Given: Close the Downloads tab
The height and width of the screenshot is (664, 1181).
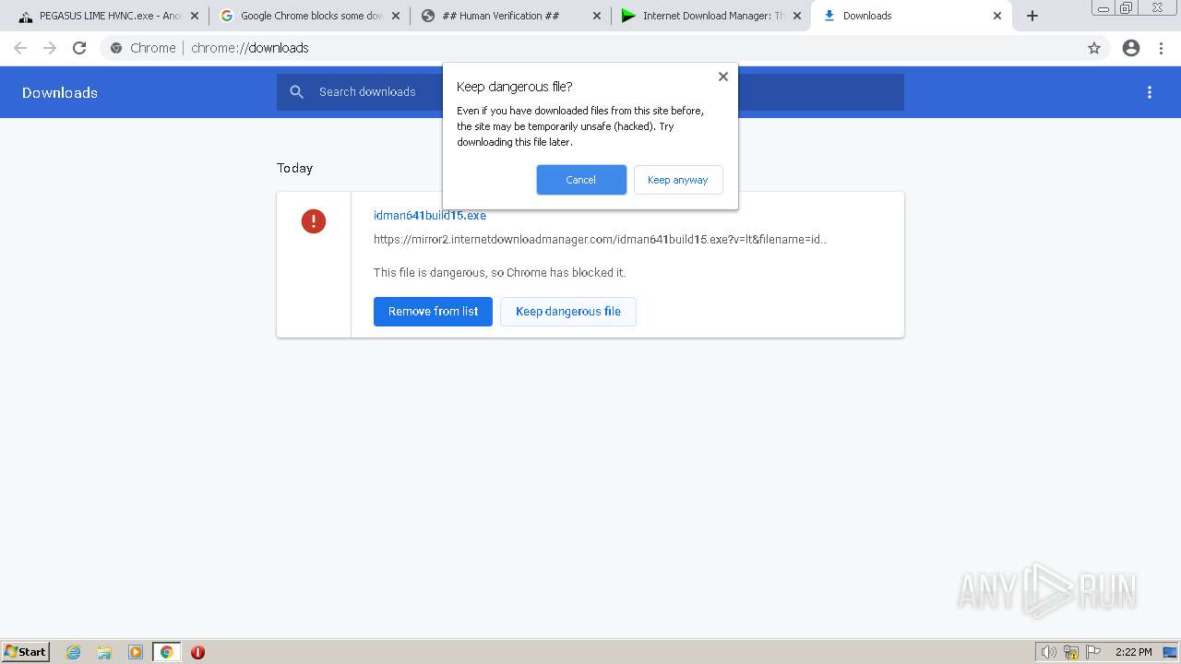Looking at the screenshot, I should [x=997, y=16].
